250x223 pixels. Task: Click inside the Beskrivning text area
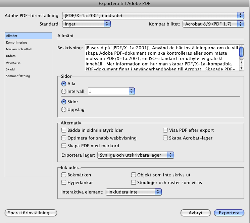[x=162, y=58]
